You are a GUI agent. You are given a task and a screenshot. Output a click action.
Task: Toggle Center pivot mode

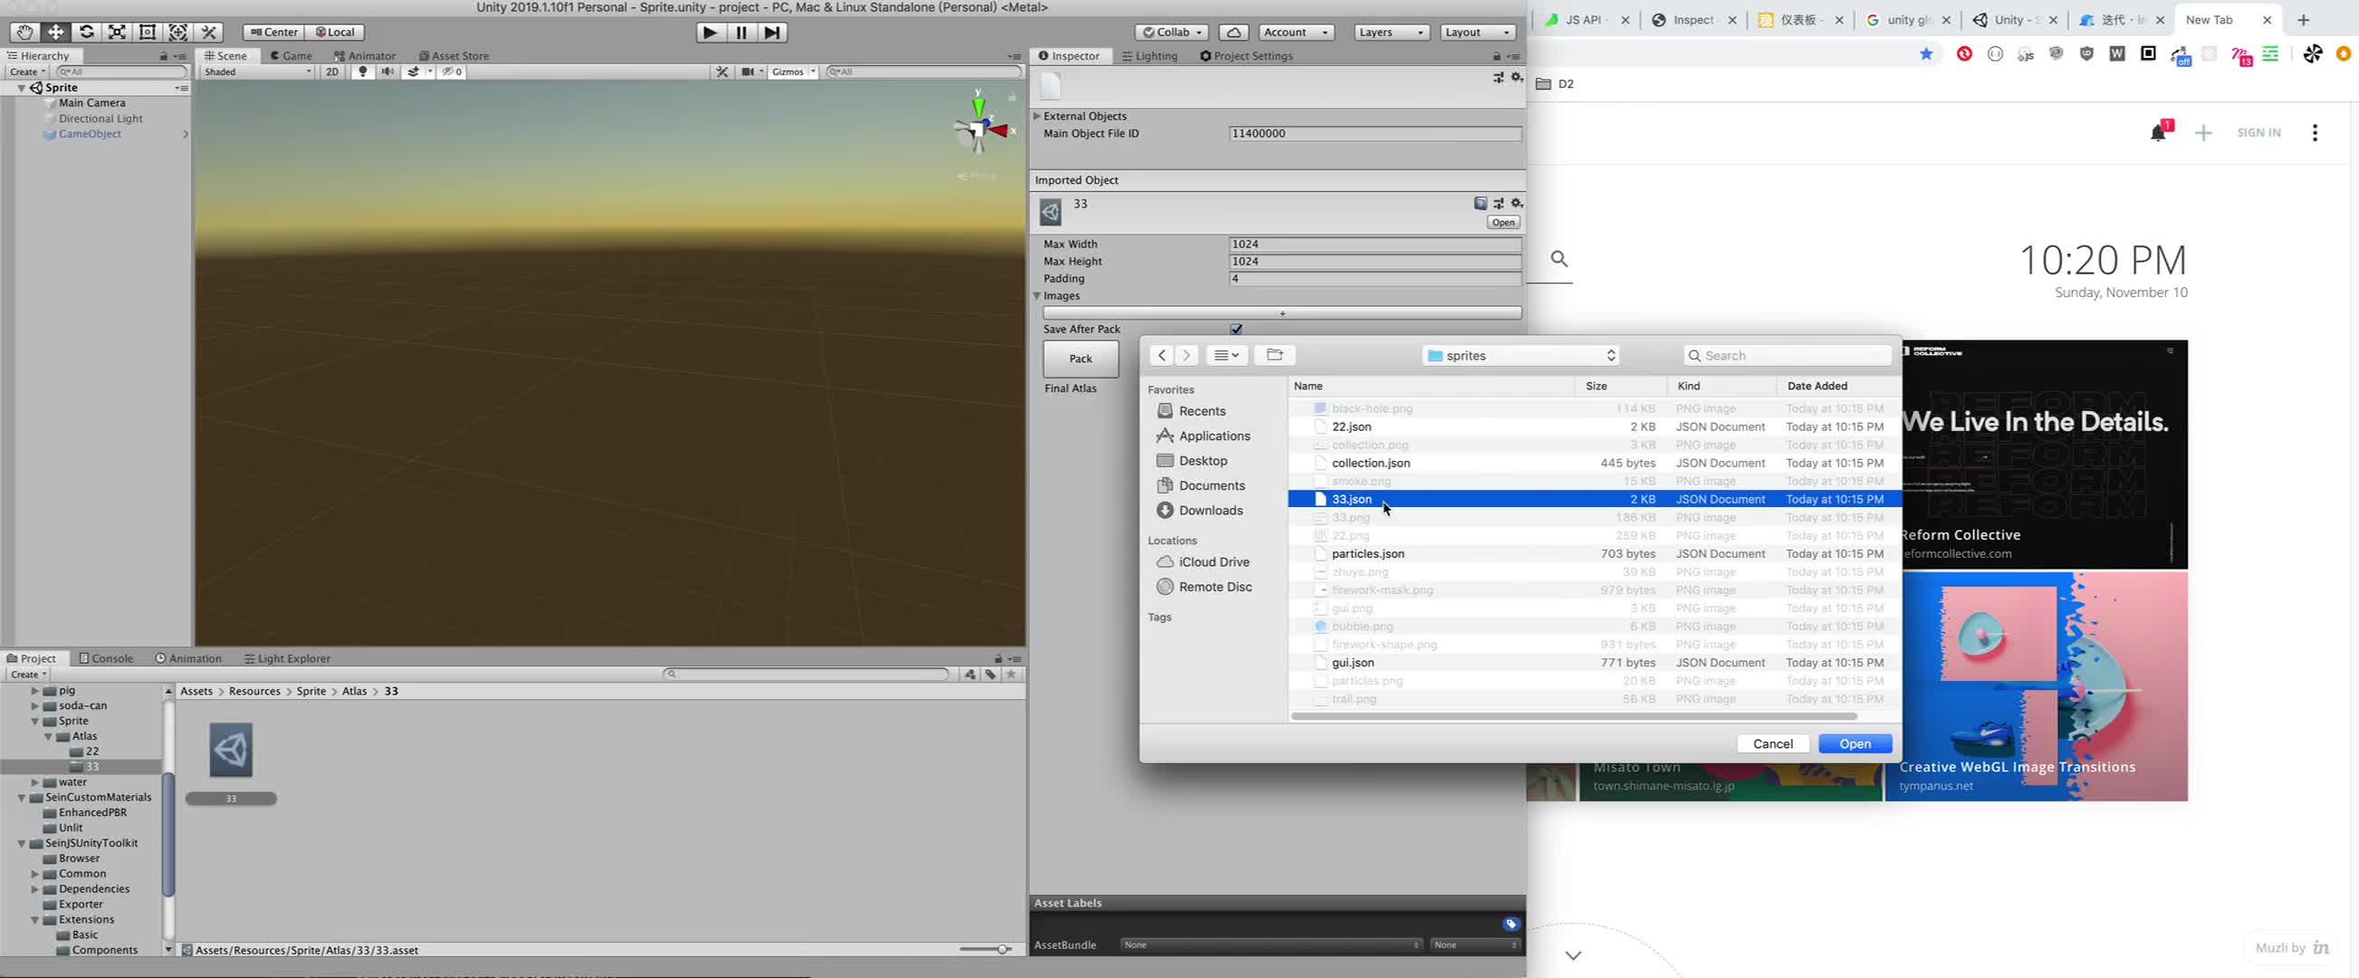click(273, 32)
